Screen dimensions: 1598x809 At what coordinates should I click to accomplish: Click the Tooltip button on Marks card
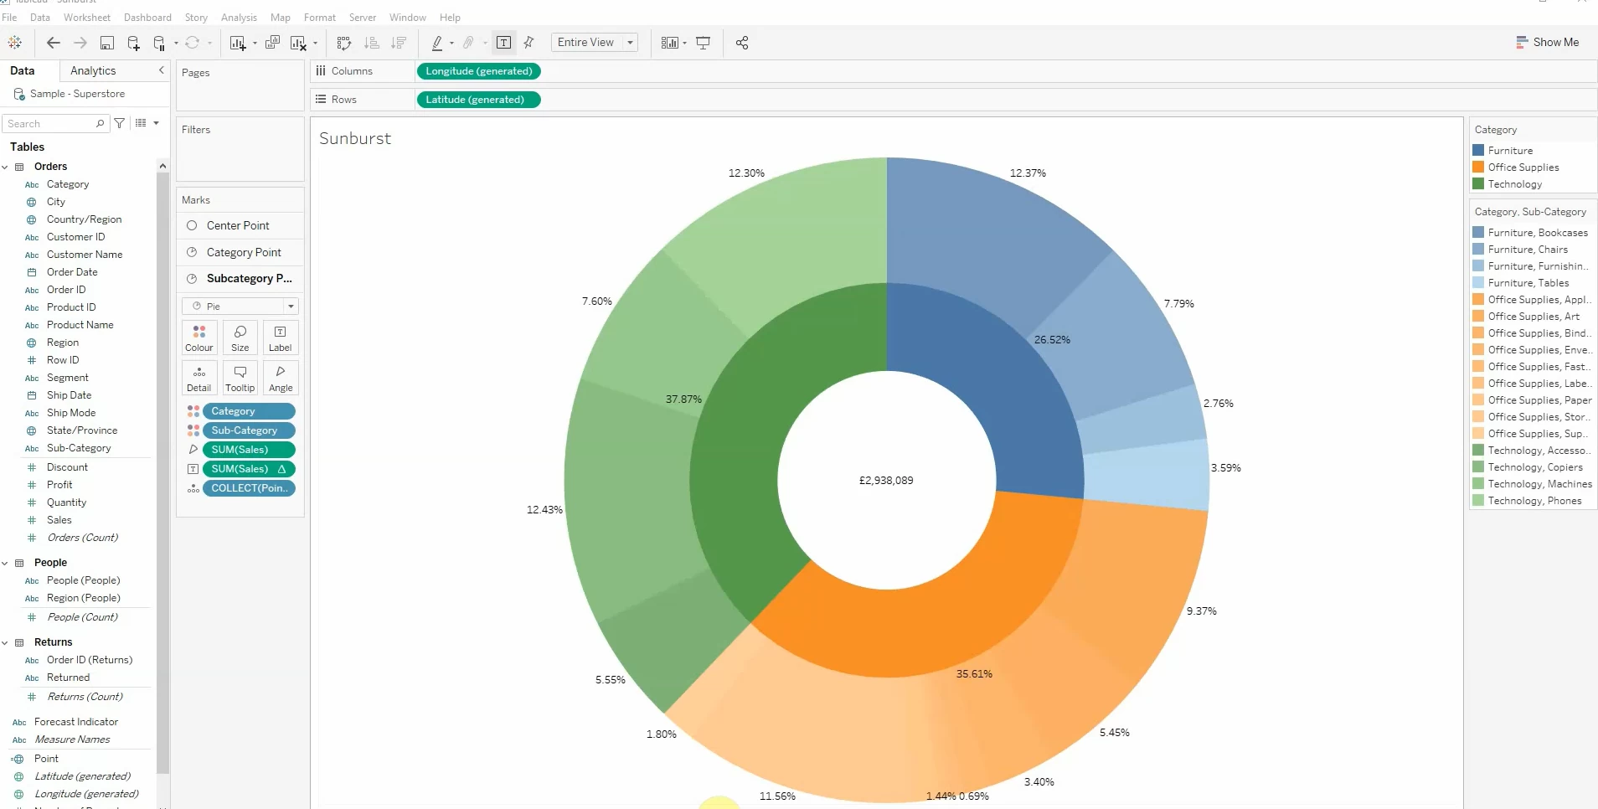[x=240, y=378]
